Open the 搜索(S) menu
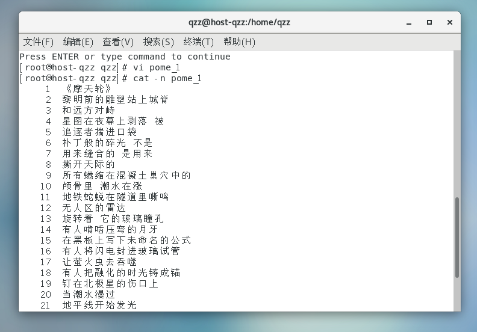The image size is (477, 332). point(158,41)
